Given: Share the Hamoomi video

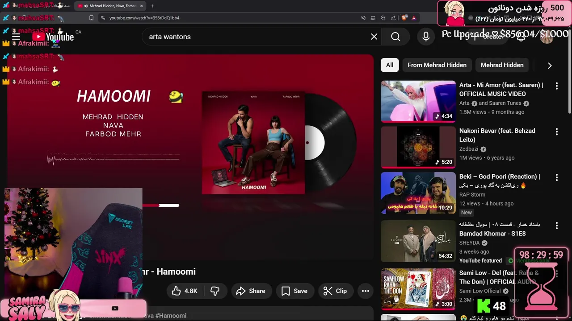Looking at the screenshot, I should [x=251, y=291].
